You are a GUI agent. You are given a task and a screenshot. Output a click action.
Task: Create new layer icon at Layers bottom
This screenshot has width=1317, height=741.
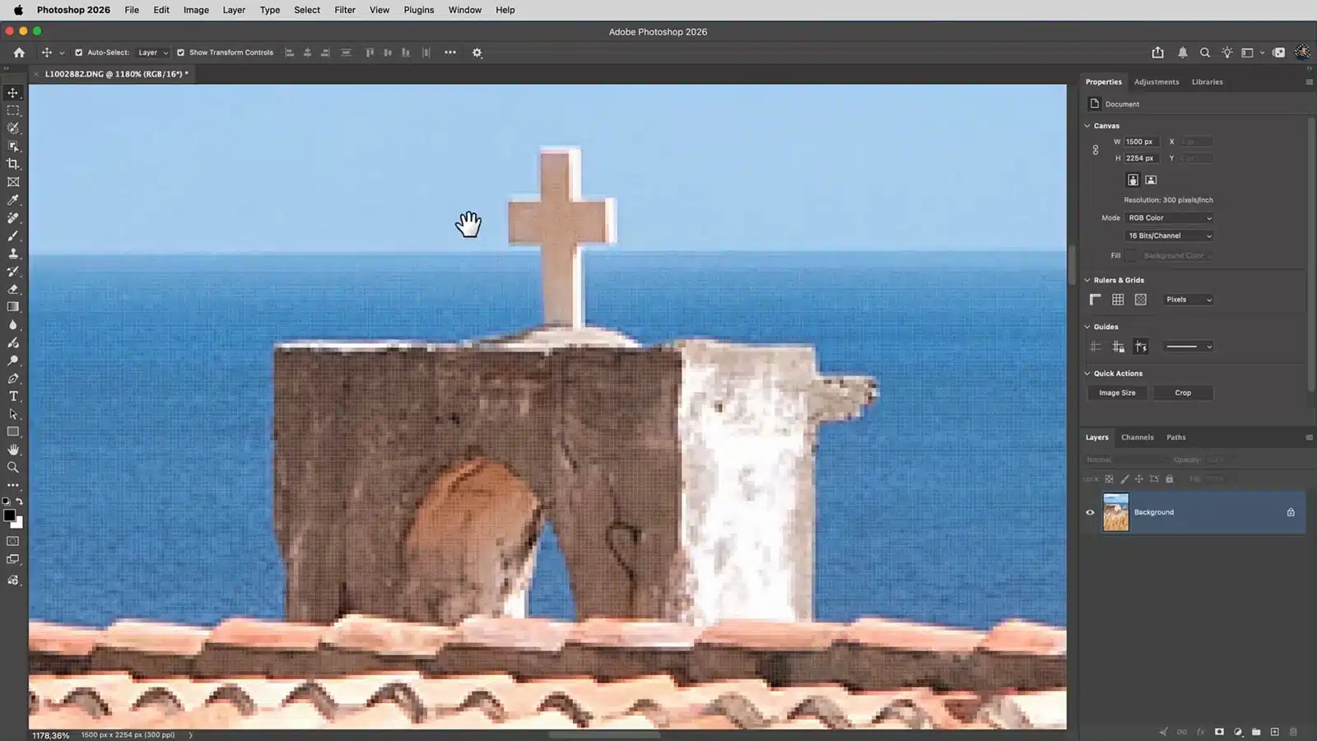tap(1275, 732)
